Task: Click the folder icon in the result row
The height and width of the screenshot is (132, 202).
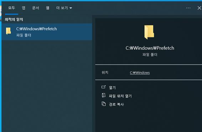Action: coord(9,31)
